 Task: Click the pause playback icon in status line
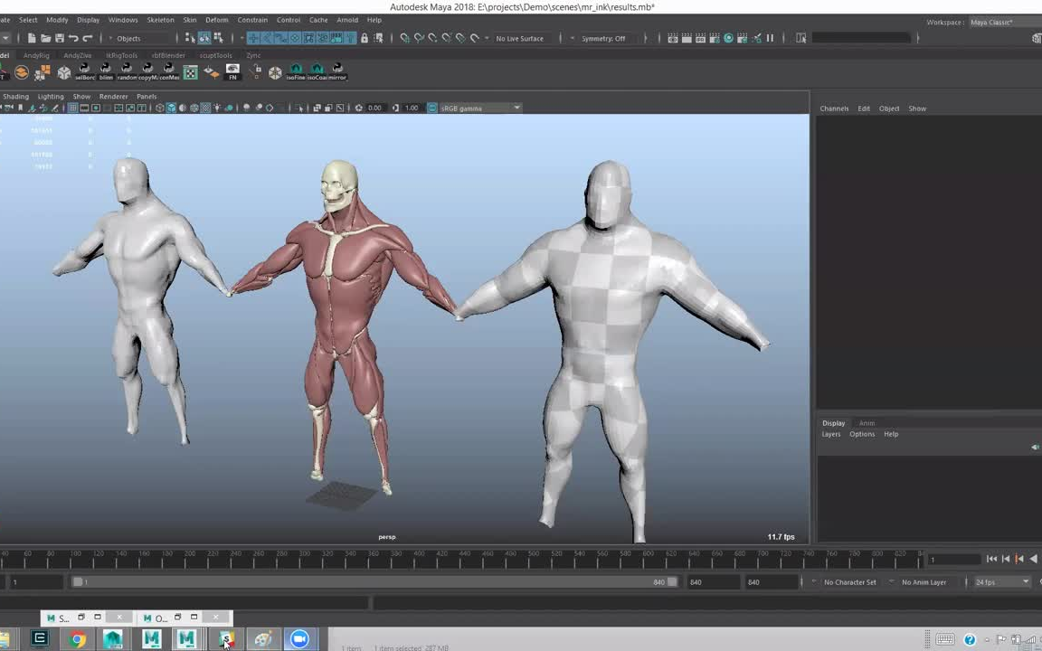point(770,38)
